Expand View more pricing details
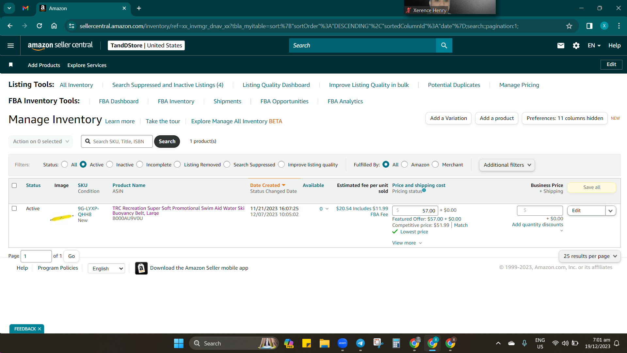The height and width of the screenshot is (353, 627). (407, 243)
